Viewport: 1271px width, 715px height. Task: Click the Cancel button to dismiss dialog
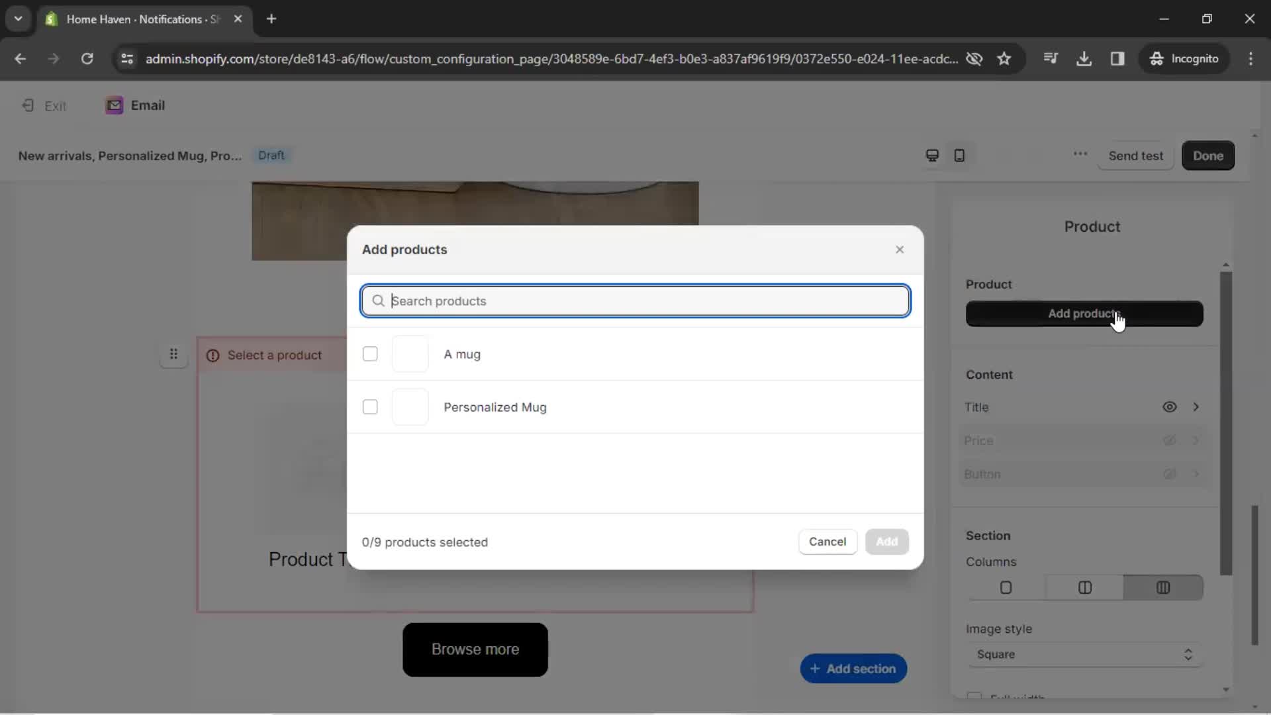point(828,542)
